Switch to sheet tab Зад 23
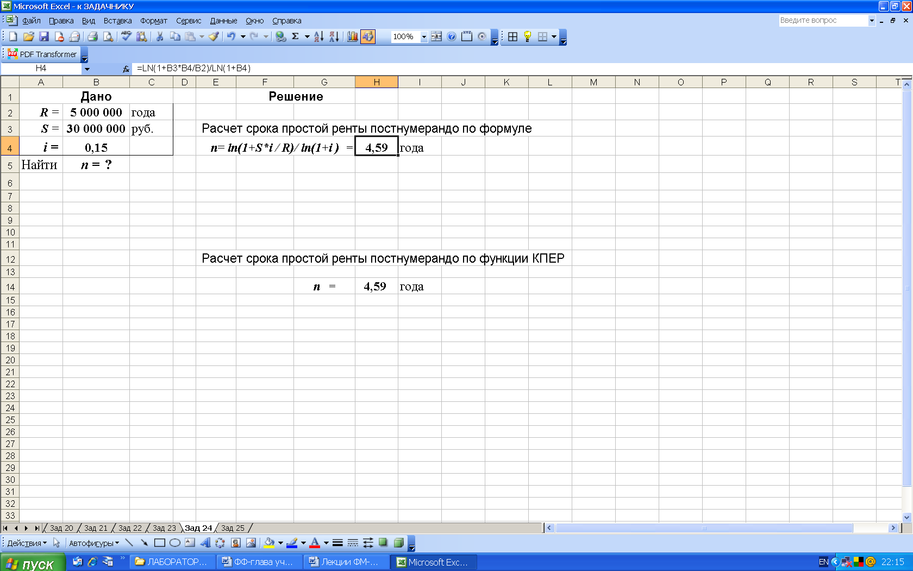The image size is (913, 571). click(164, 528)
